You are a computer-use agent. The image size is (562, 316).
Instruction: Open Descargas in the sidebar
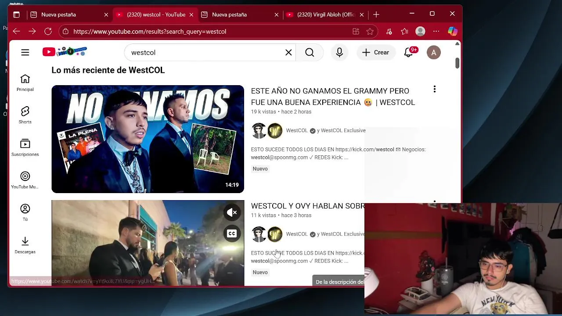click(x=25, y=245)
